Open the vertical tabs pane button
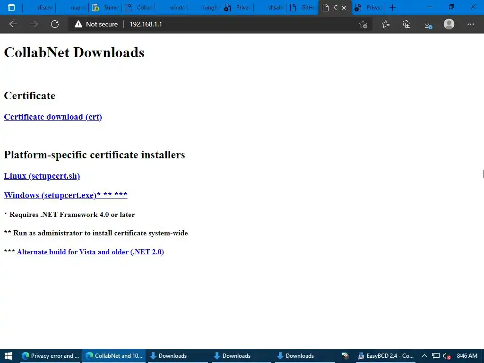The width and height of the screenshot is (484, 363). pos(11,8)
